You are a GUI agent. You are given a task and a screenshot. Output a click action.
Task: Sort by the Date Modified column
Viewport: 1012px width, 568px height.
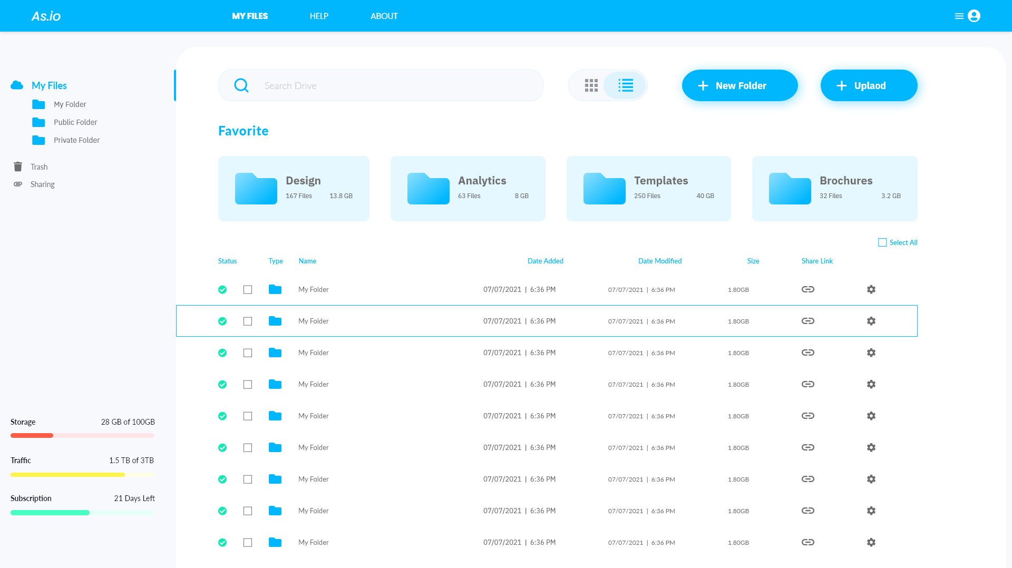point(659,261)
